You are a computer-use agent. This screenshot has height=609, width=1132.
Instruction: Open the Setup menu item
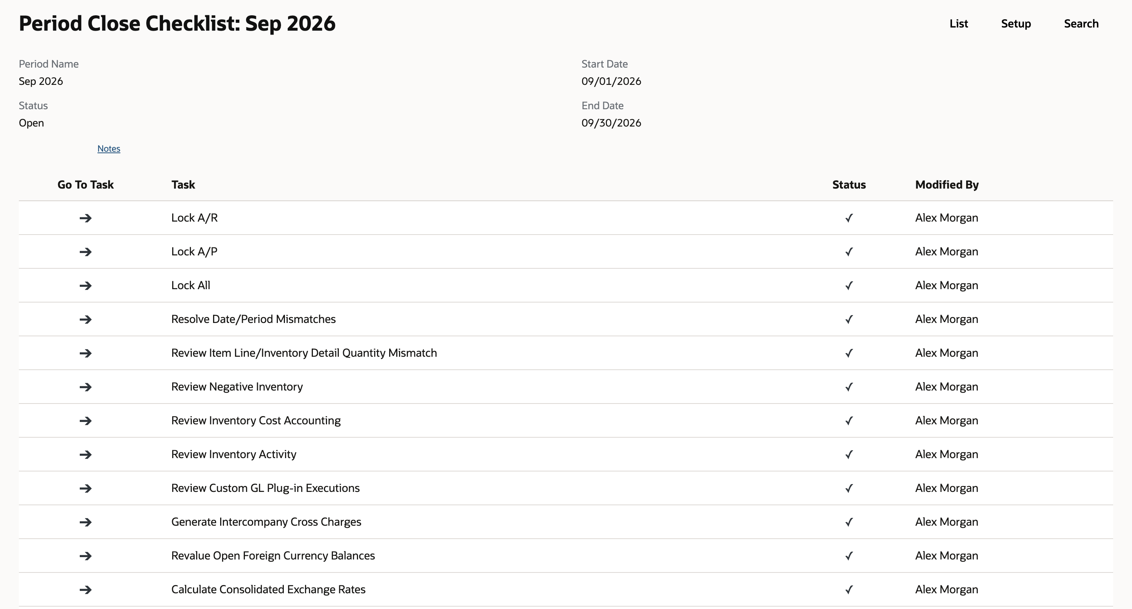click(1016, 24)
